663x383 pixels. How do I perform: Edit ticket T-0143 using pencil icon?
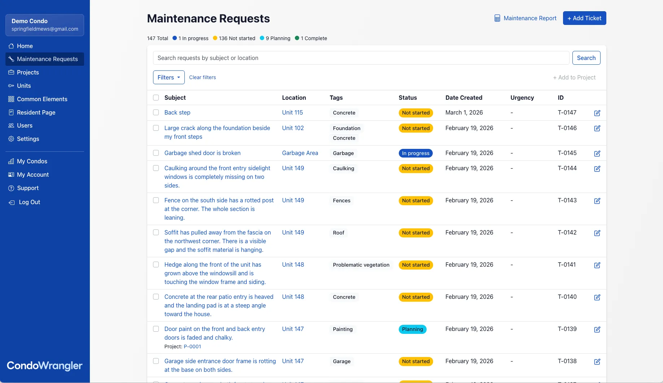point(597,201)
